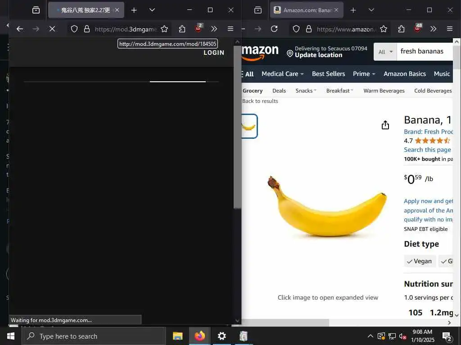Open Firefox View in the Amazon window
Viewport: 461px width, 345px height.
[x=258, y=10]
